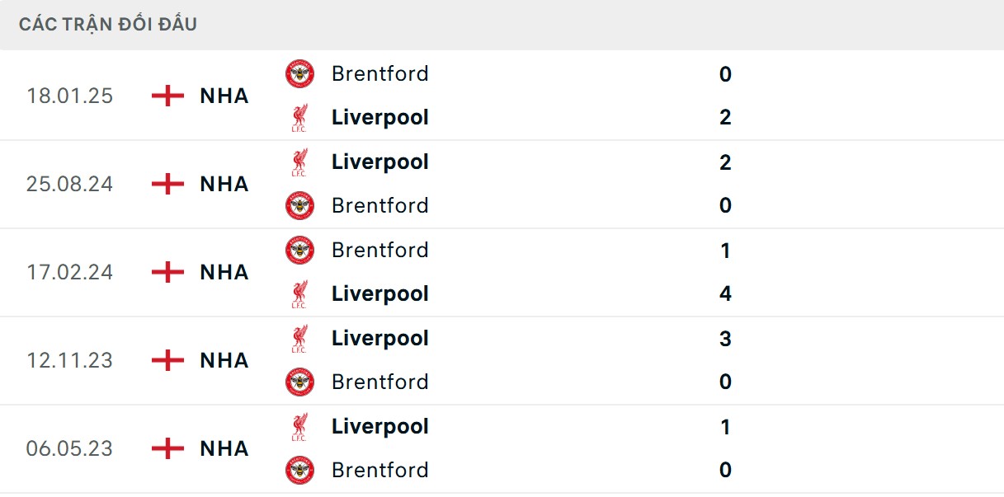The image size is (1004, 497).
Task: Open Liverpool team name in 12.11.23 match
Action: tap(379, 338)
